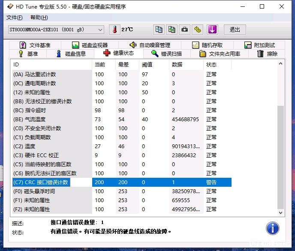The width and height of the screenshot is (295, 251).
Task: Click the data value 659555
Action: tap(181, 200)
